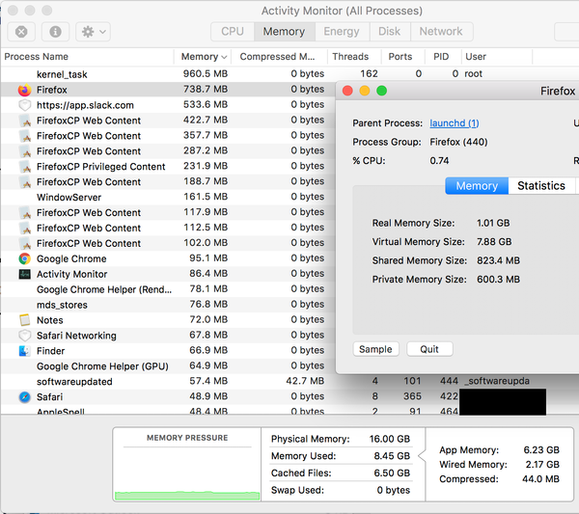The height and width of the screenshot is (514, 579).
Task: Select the Google Chrome Helper (Rend... row
Action: point(168,289)
